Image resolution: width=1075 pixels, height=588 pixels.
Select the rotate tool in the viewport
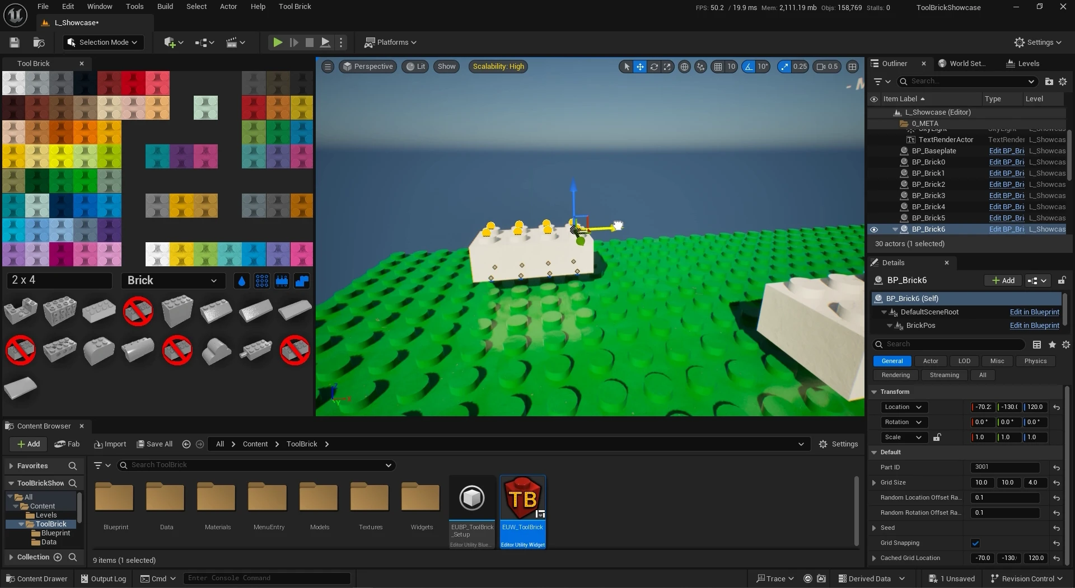[654, 67]
